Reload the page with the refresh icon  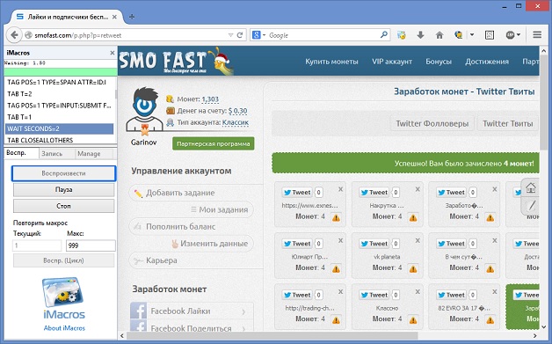[x=240, y=35]
